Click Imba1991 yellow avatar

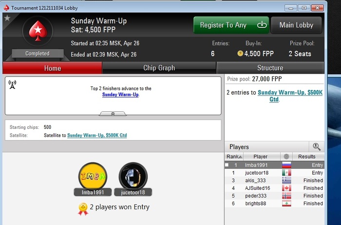coord(93,176)
